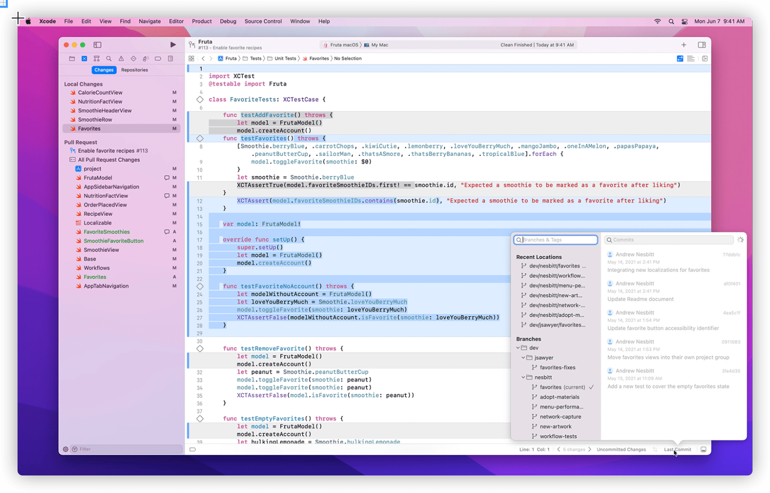The width and height of the screenshot is (770, 493).
Task: Click the test diamond beside FavoriteTests class
Action: coord(200,99)
